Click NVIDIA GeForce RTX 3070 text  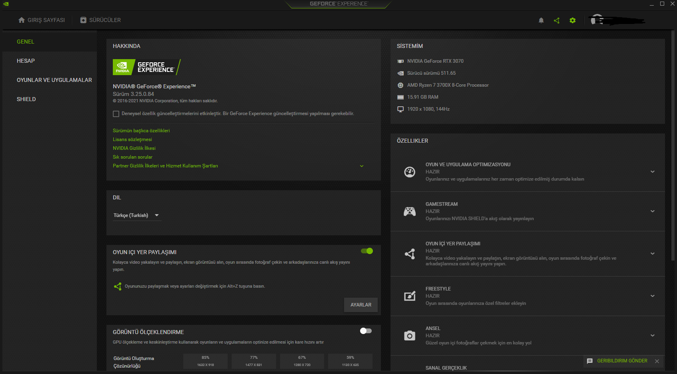435,61
